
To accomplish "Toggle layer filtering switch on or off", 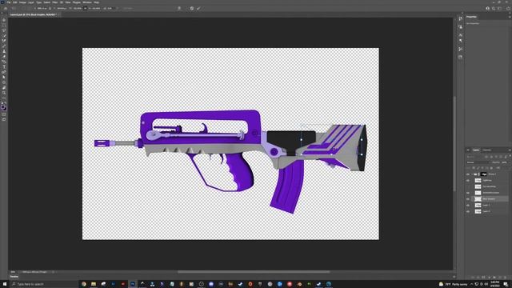I will 510,155.
